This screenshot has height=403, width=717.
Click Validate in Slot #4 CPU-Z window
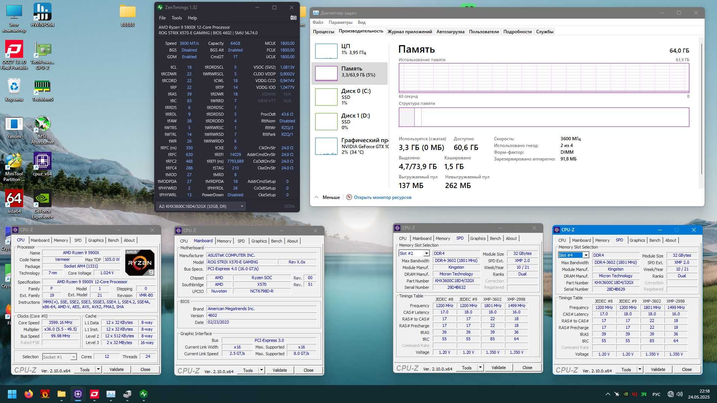[x=658, y=369]
